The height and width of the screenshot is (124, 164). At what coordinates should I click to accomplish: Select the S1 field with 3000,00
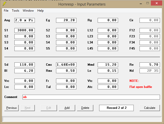(24, 30)
